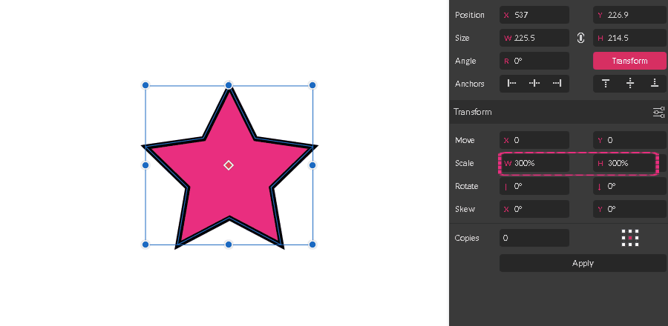668x326 pixels.
Task: Click the Apply button
Action: pyautogui.click(x=583, y=263)
